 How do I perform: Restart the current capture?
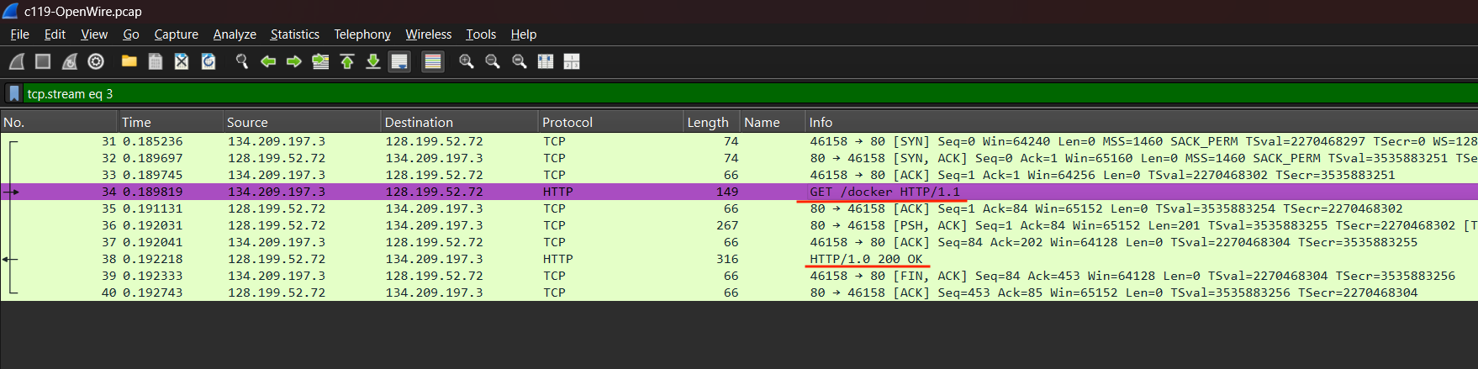pos(70,61)
